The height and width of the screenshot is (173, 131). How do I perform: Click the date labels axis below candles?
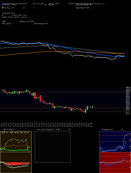(47, 125)
